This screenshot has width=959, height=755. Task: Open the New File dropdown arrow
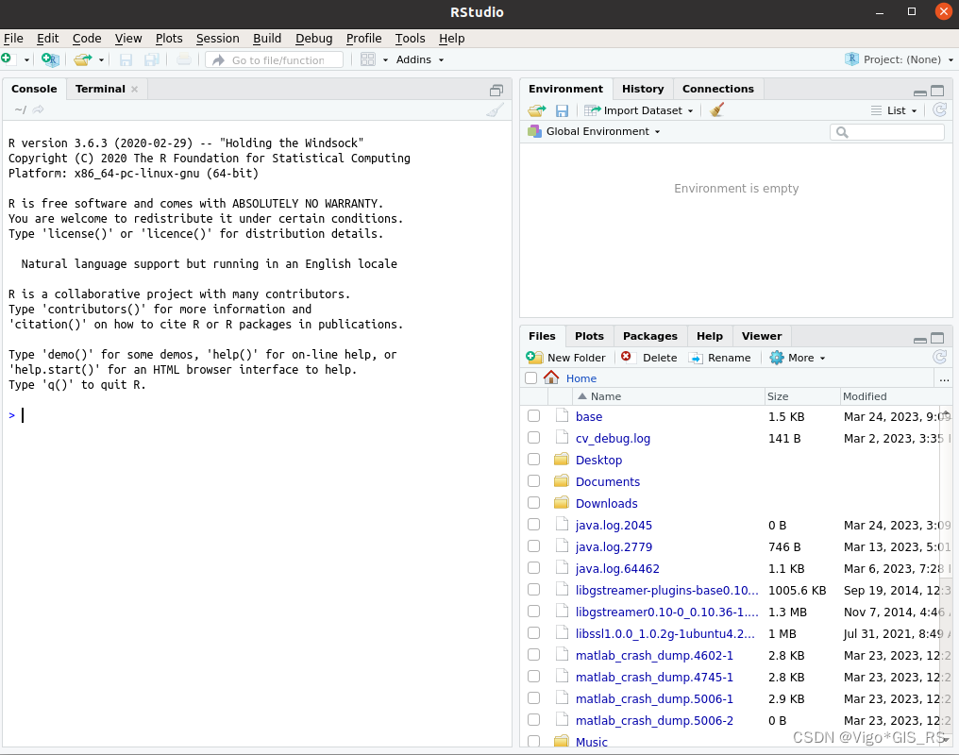26,59
